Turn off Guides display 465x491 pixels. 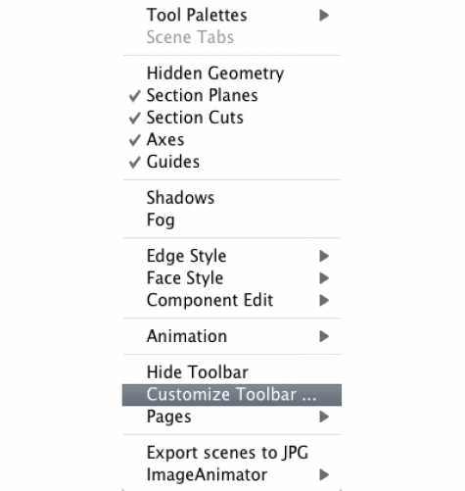point(232,162)
